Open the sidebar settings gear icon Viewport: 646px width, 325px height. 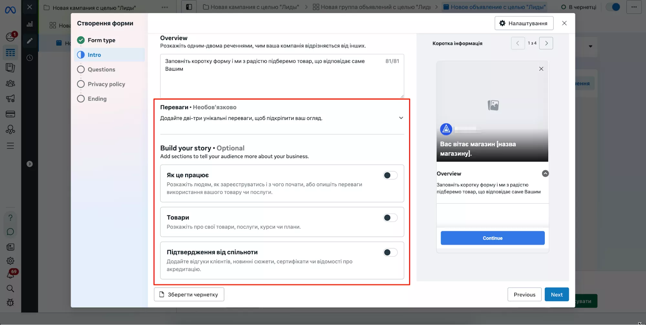tap(10, 261)
